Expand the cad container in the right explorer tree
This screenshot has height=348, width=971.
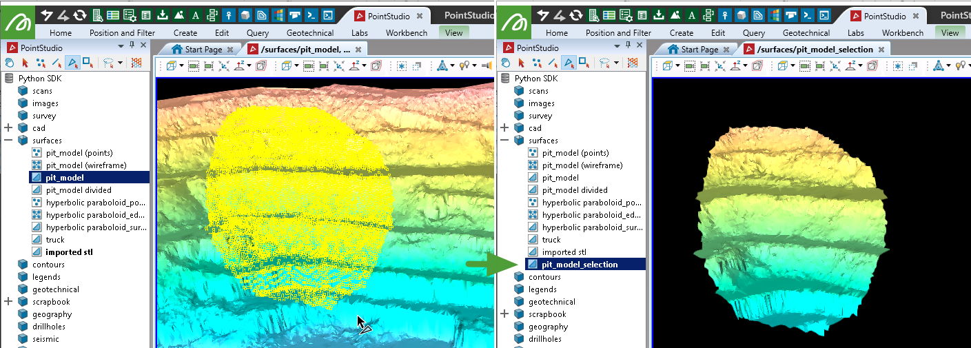pos(504,128)
